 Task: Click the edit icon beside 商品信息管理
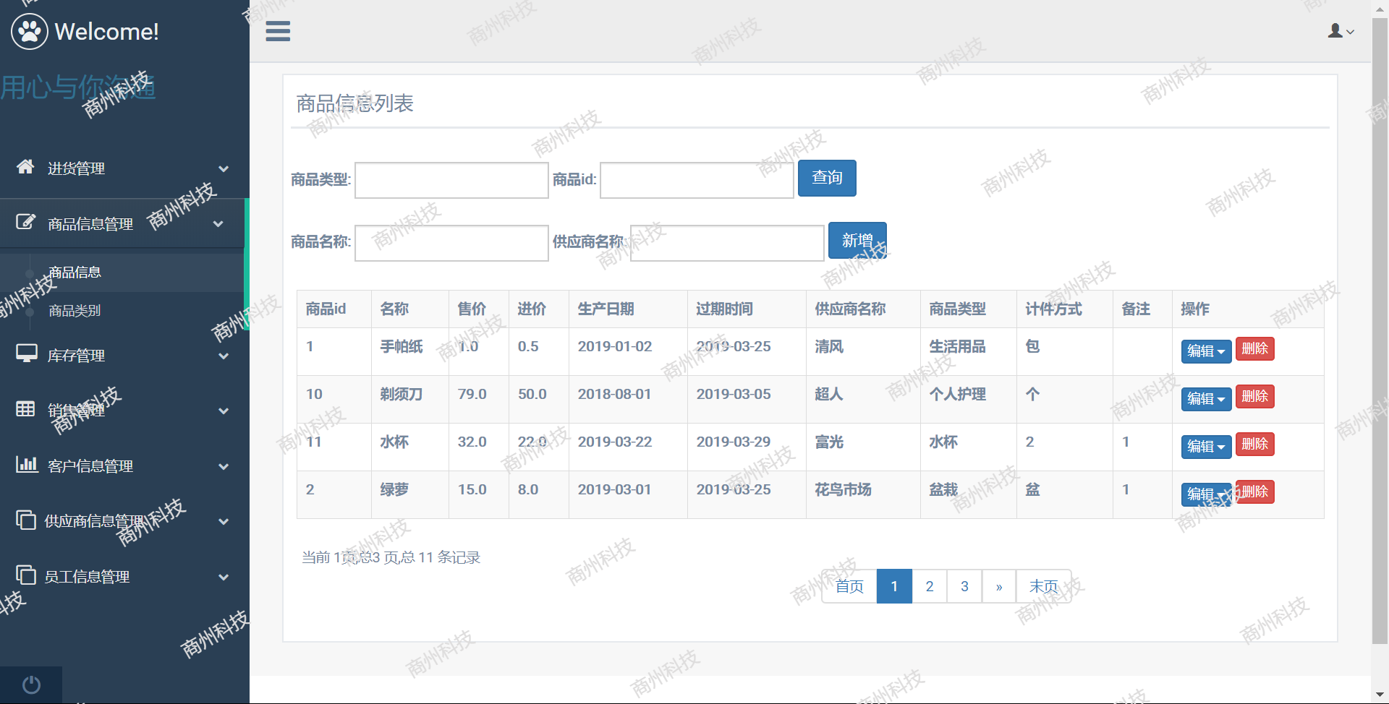tap(25, 222)
